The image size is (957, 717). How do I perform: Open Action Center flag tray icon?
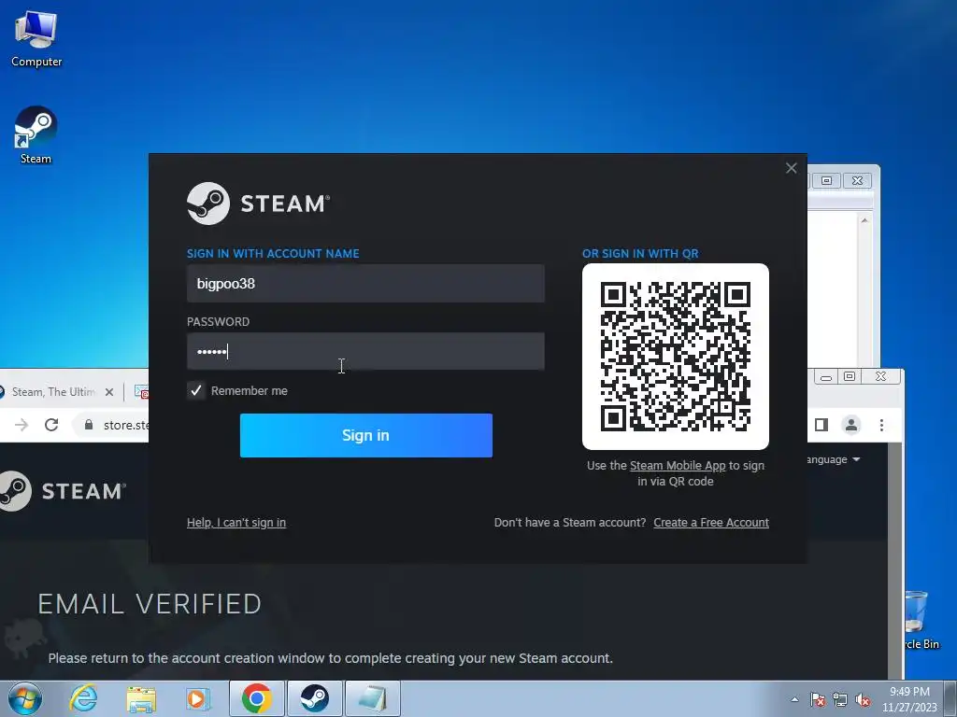coord(818,699)
